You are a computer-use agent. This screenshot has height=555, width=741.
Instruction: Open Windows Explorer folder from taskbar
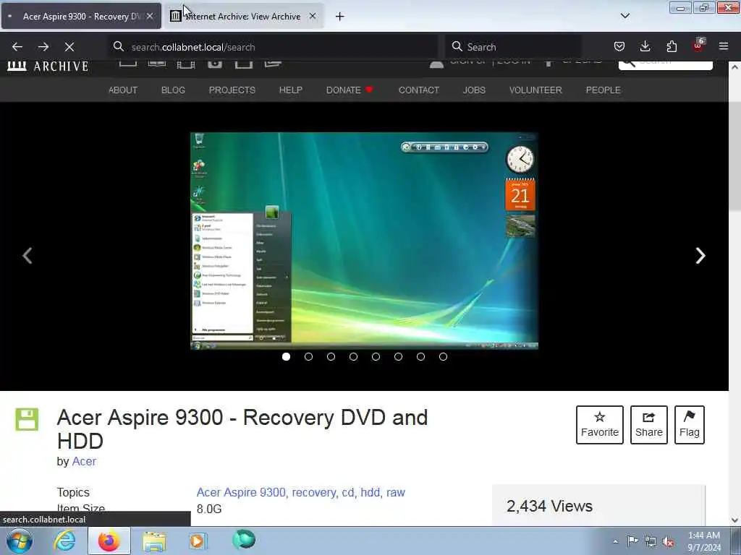point(154,541)
